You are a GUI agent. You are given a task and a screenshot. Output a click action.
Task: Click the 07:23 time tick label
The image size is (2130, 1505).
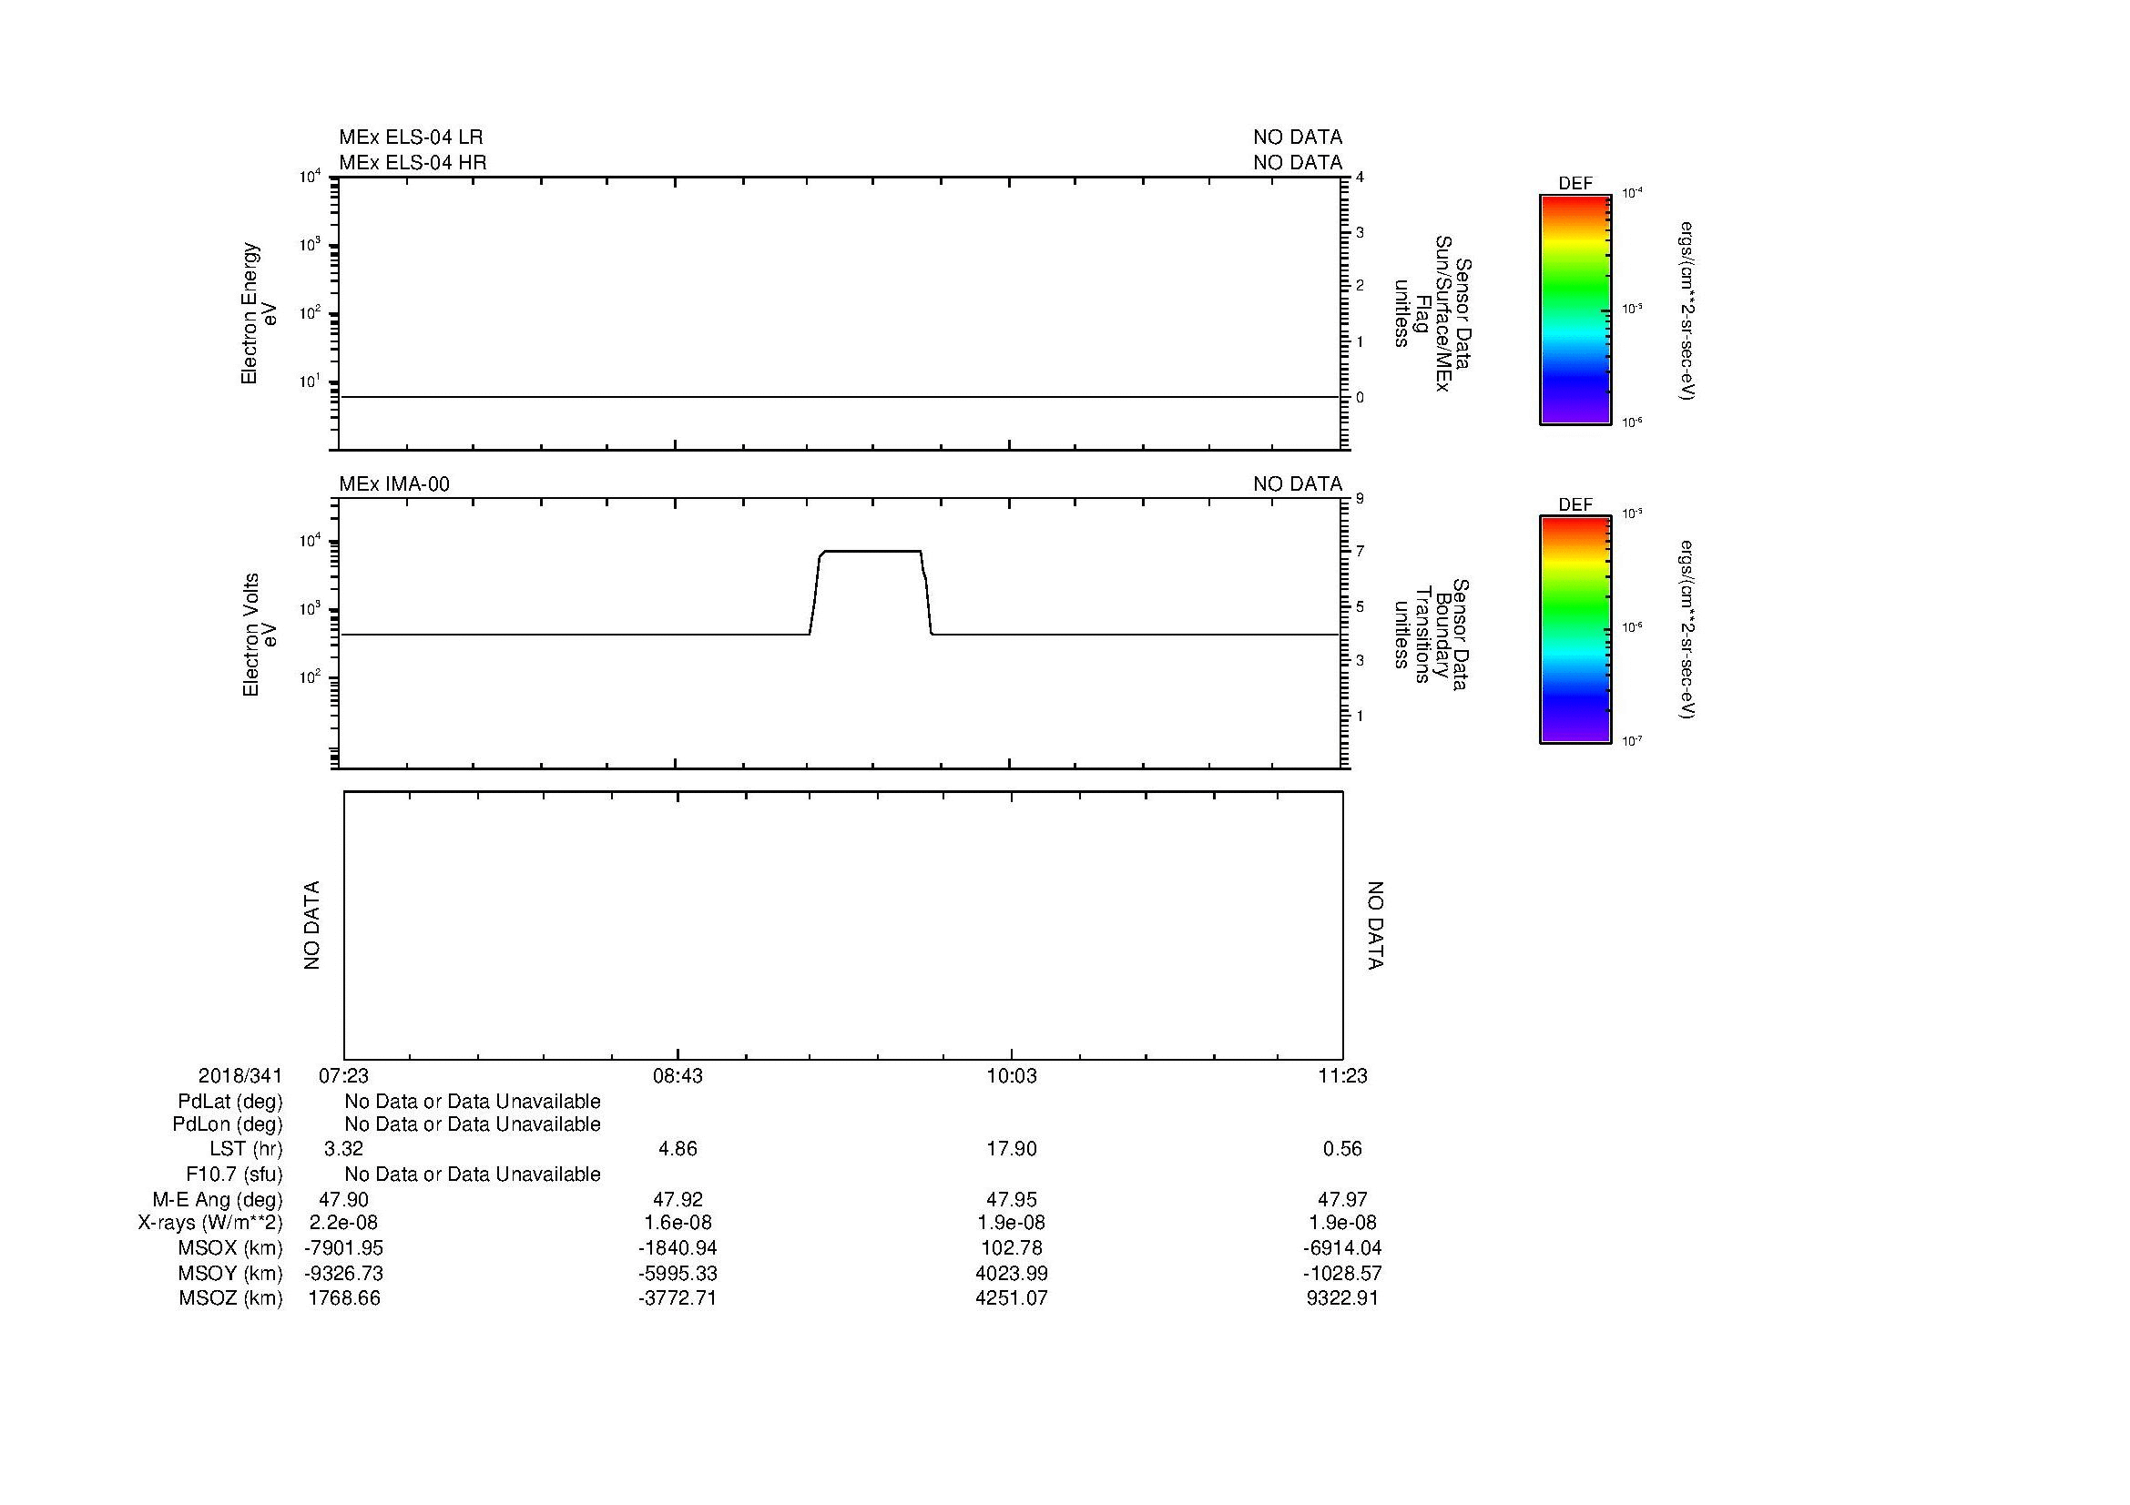(344, 1075)
